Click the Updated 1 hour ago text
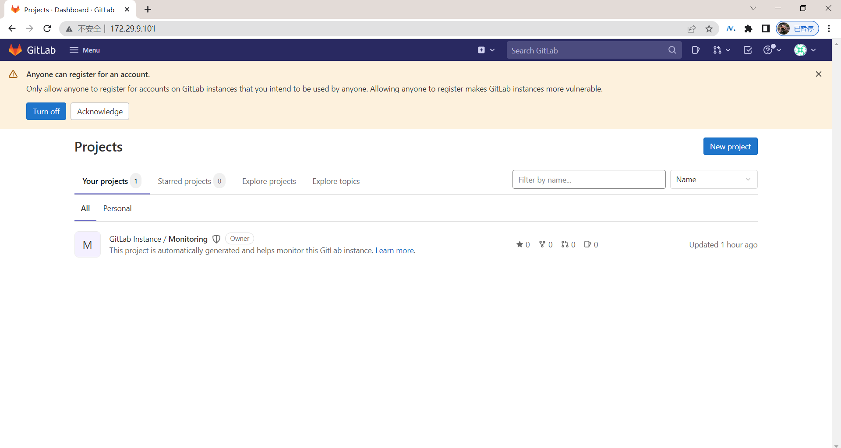 coord(723,245)
